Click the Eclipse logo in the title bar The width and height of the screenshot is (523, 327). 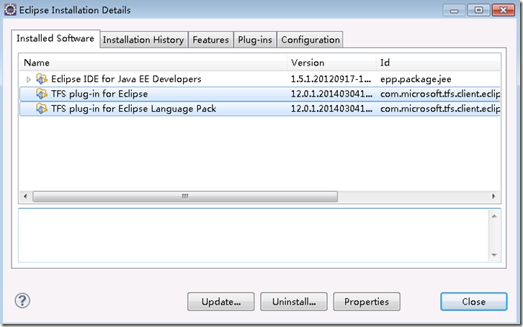10,9
